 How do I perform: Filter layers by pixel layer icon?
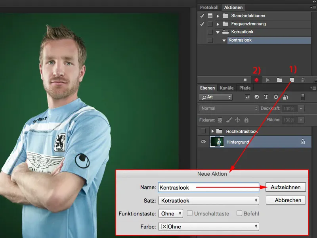click(247, 97)
